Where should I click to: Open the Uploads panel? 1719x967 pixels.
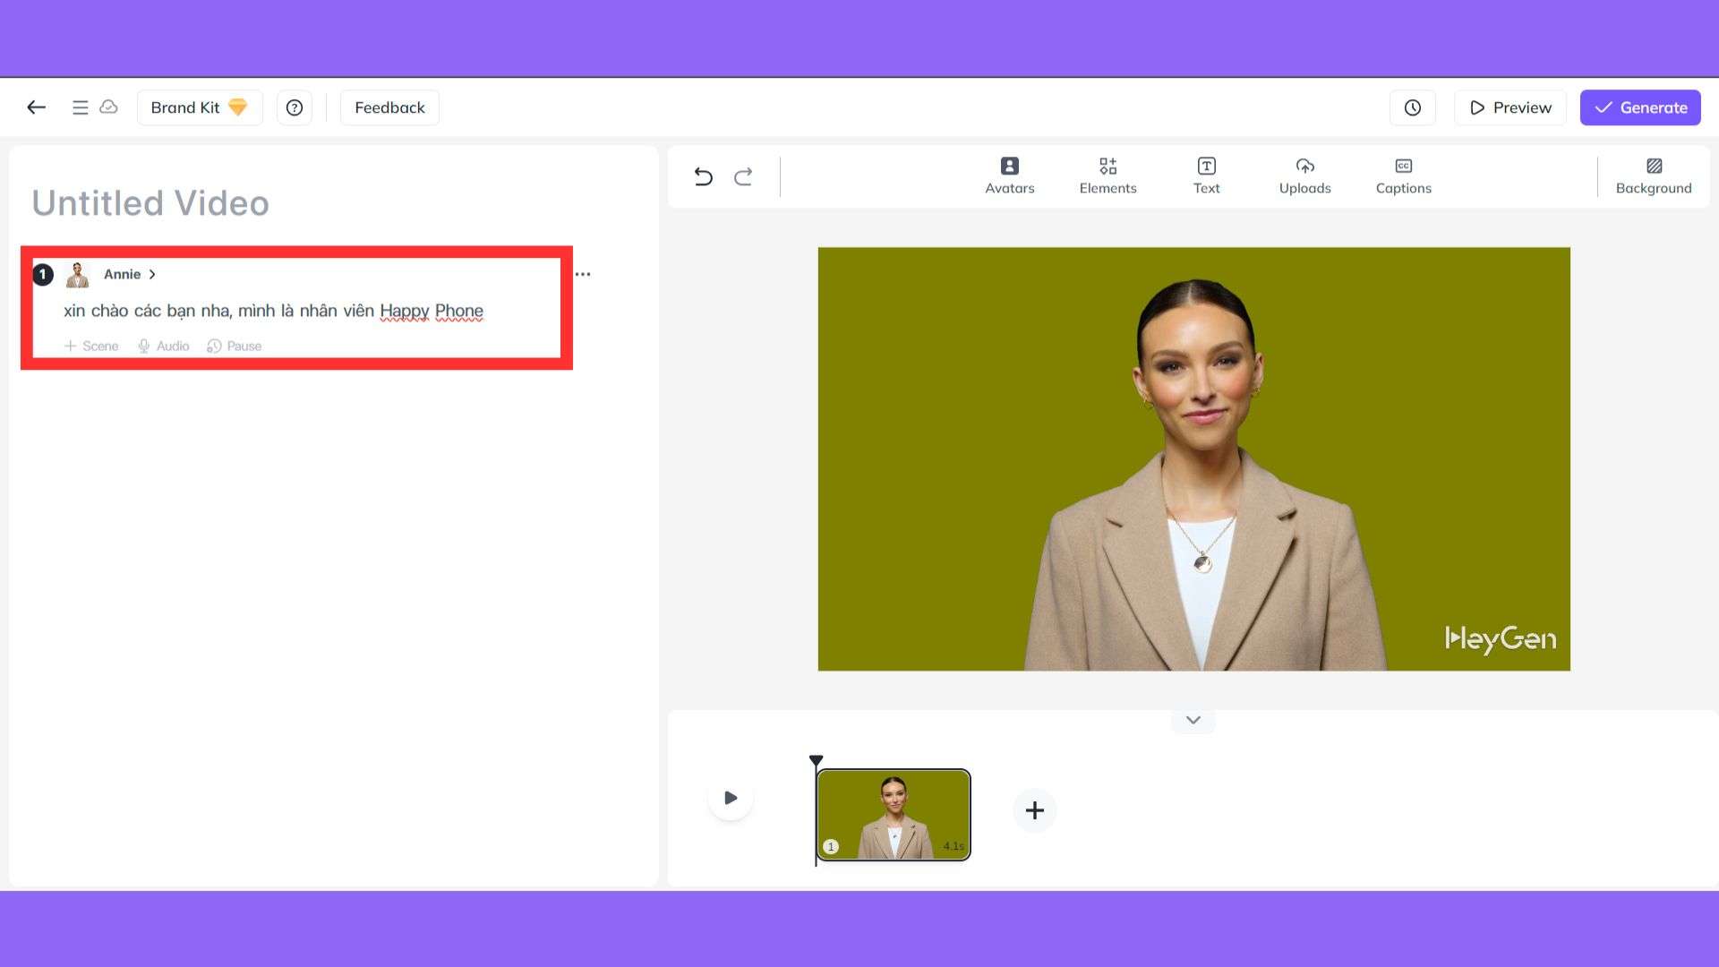[x=1304, y=175]
